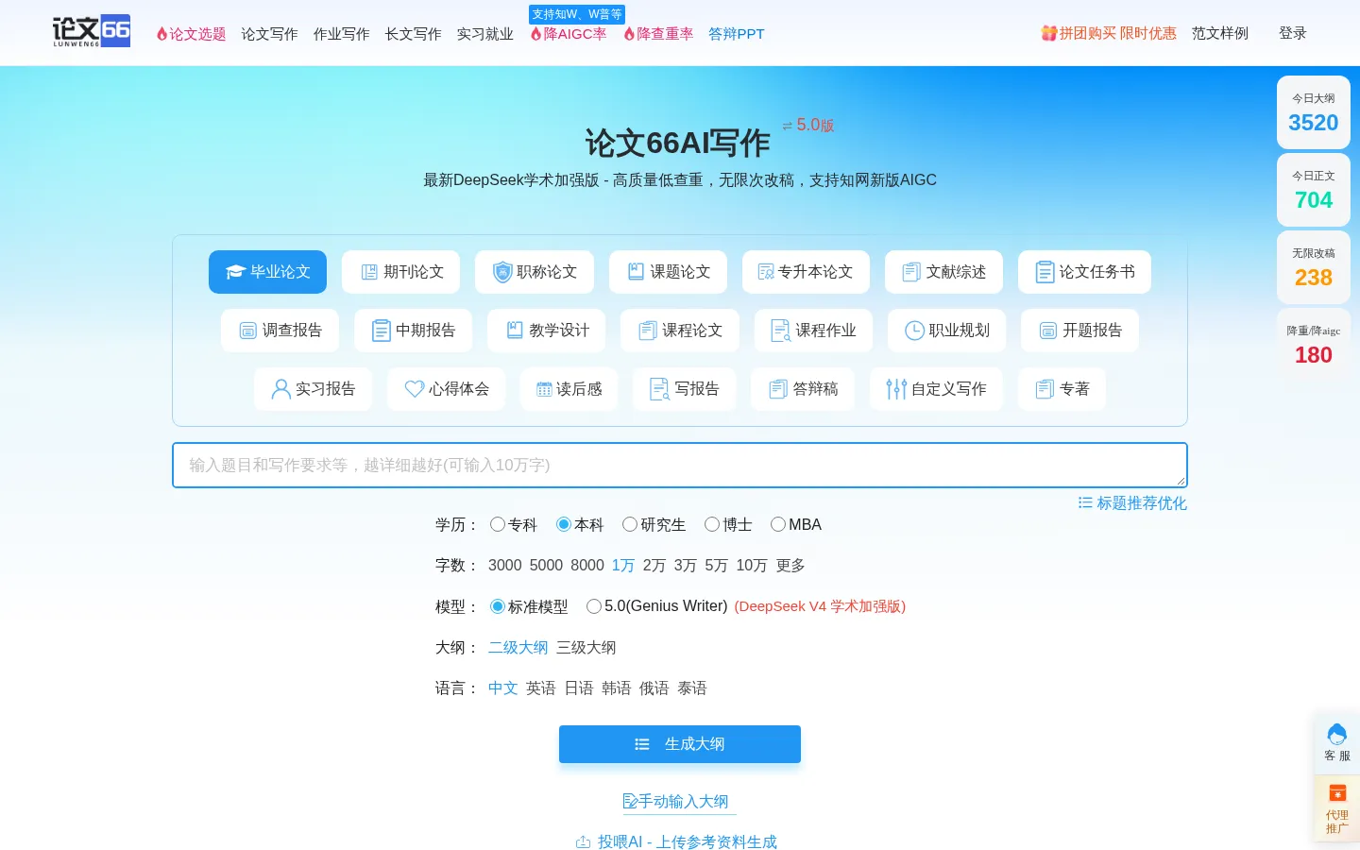Click the 生成大纲 button
The width and height of the screenshot is (1360, 850).
[x=680, y=744]
